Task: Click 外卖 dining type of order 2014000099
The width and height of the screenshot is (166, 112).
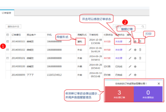Action: 80,75
